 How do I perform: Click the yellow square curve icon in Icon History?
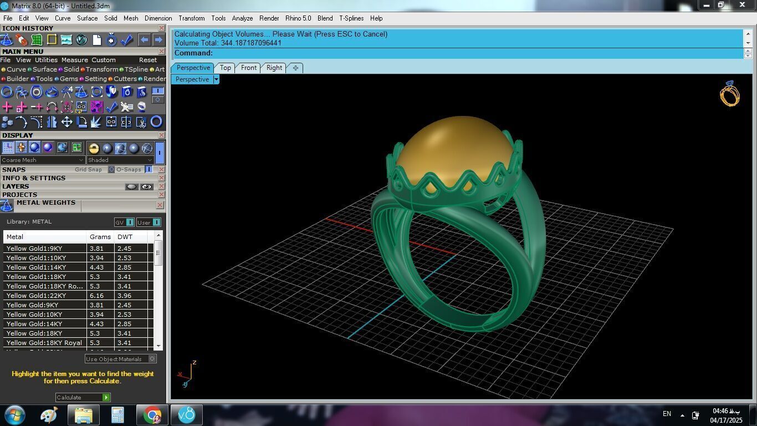[52, 40]
